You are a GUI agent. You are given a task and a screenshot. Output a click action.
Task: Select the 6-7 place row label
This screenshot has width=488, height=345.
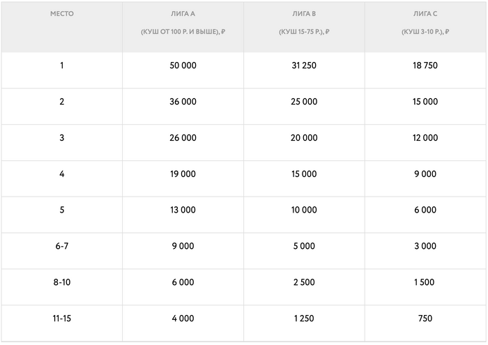(x=62, y=246)
